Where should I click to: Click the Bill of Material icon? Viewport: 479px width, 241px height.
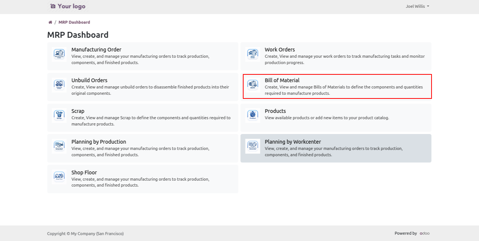click(252, 85)
